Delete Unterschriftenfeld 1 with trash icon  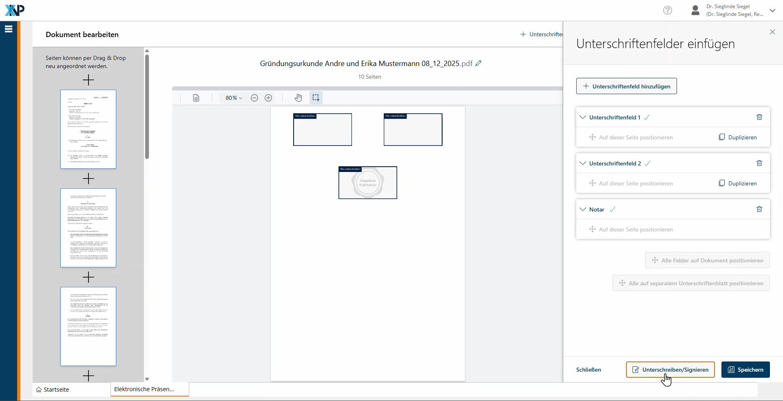pos(759,117)
